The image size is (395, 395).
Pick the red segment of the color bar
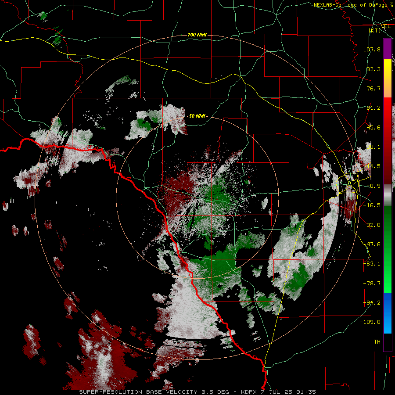[388, 140]
